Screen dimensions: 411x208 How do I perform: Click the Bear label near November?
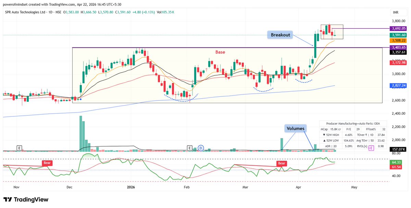click(47, 163)
